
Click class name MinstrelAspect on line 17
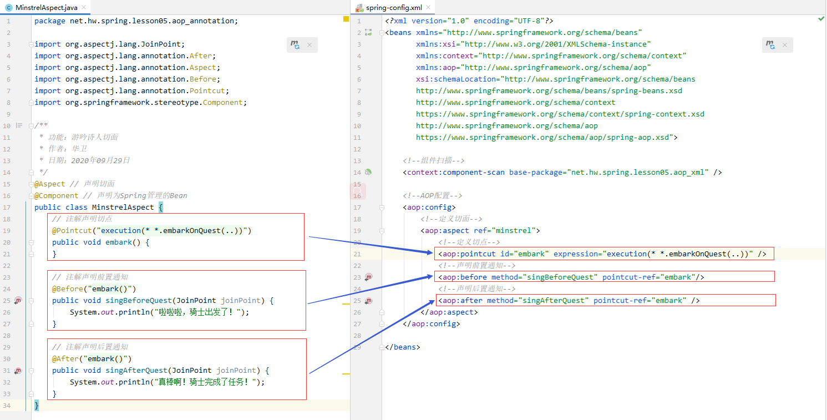coord(123,207)
